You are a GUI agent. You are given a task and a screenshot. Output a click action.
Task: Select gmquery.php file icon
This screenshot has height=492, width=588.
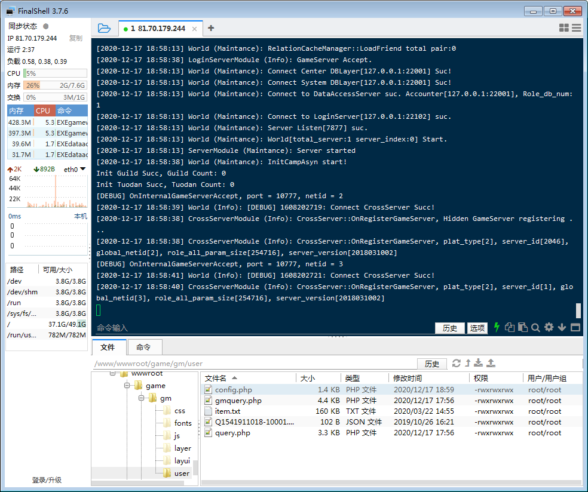(x=208, y=401)
